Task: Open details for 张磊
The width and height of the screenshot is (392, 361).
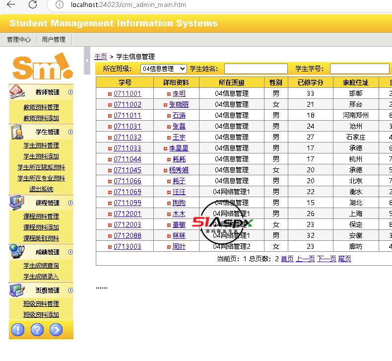Action: coord(179,126)
